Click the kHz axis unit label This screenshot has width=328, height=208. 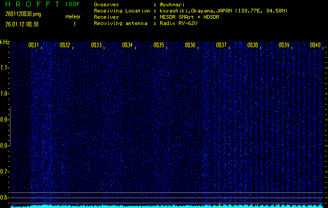(x=5, y=42)
